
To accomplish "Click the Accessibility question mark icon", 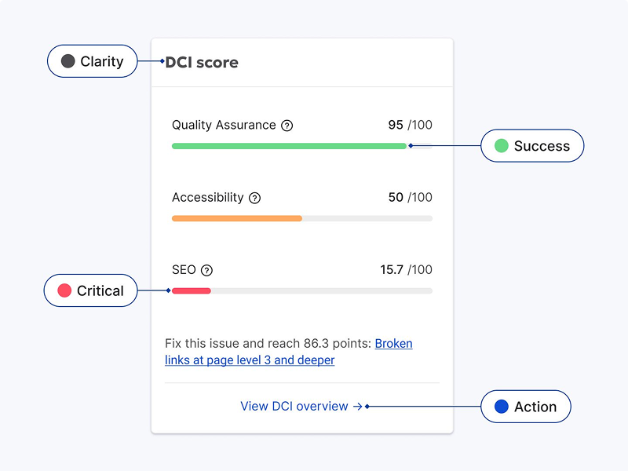I will click(254, 198).
